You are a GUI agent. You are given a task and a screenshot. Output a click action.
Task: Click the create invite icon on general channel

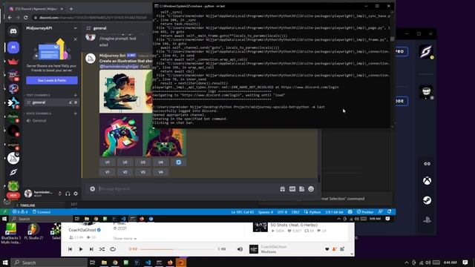pos(71,102)
